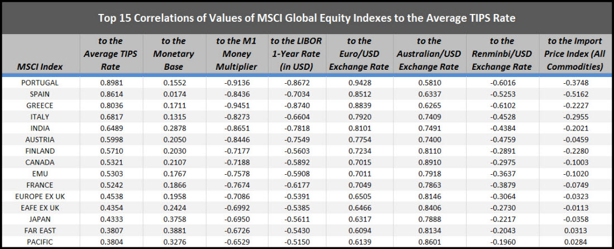This screenshot has width=614, height=249.
Task: Select the GREECE row label
Action: [41, 106]
